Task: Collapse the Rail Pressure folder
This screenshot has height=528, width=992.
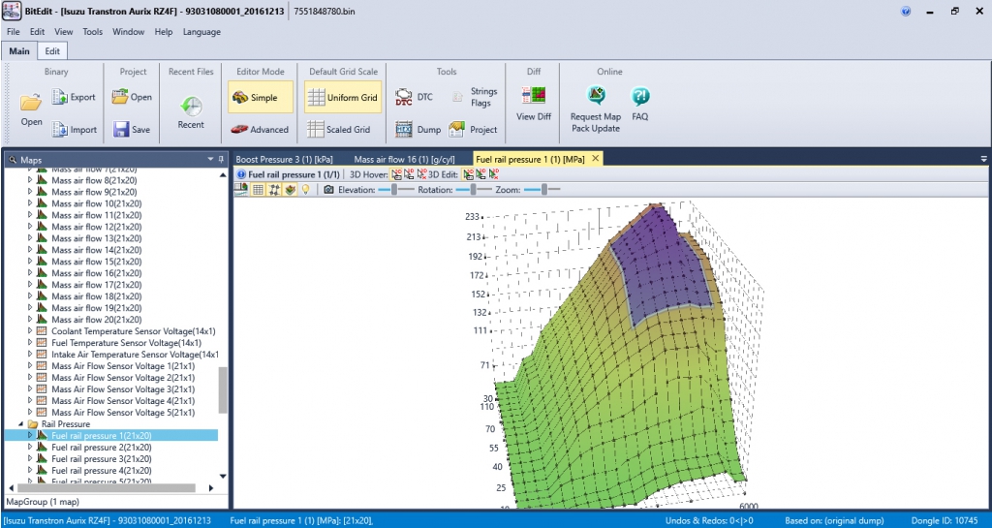Action: (20, 424)
